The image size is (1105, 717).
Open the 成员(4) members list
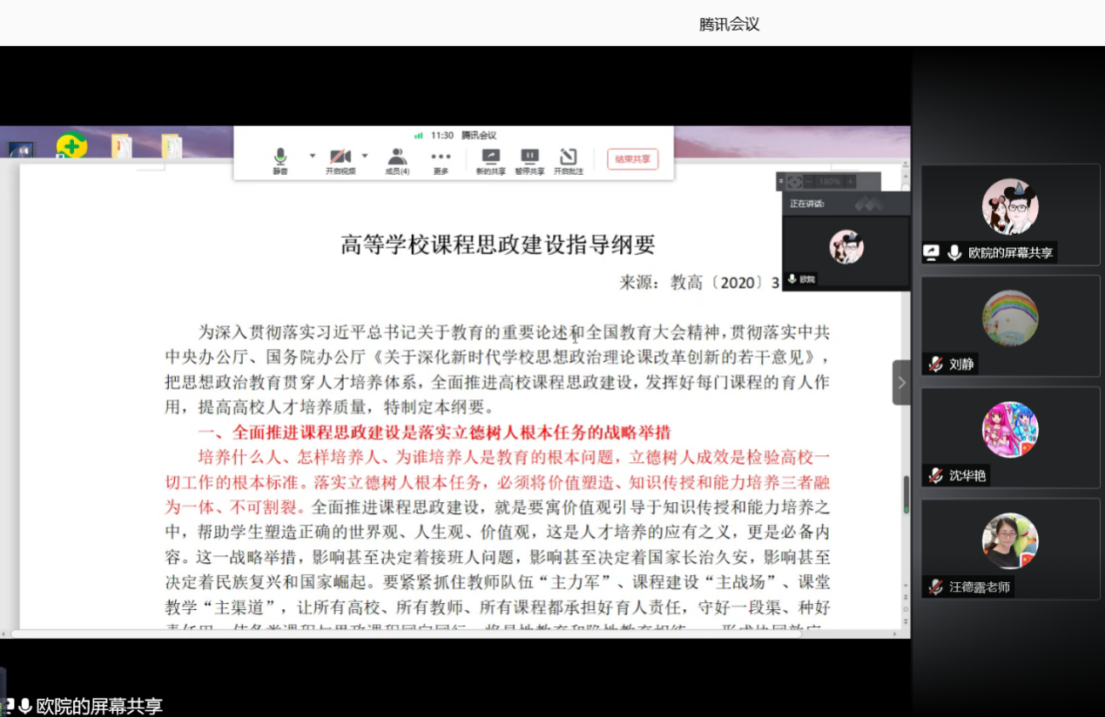tap(397, 160)
